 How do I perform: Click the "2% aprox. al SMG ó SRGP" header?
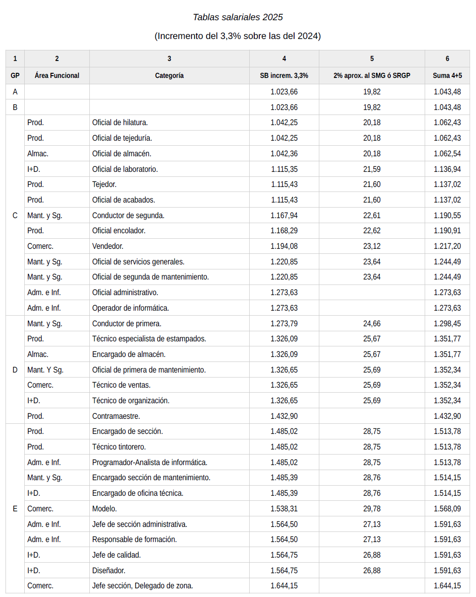pos(372,76)
